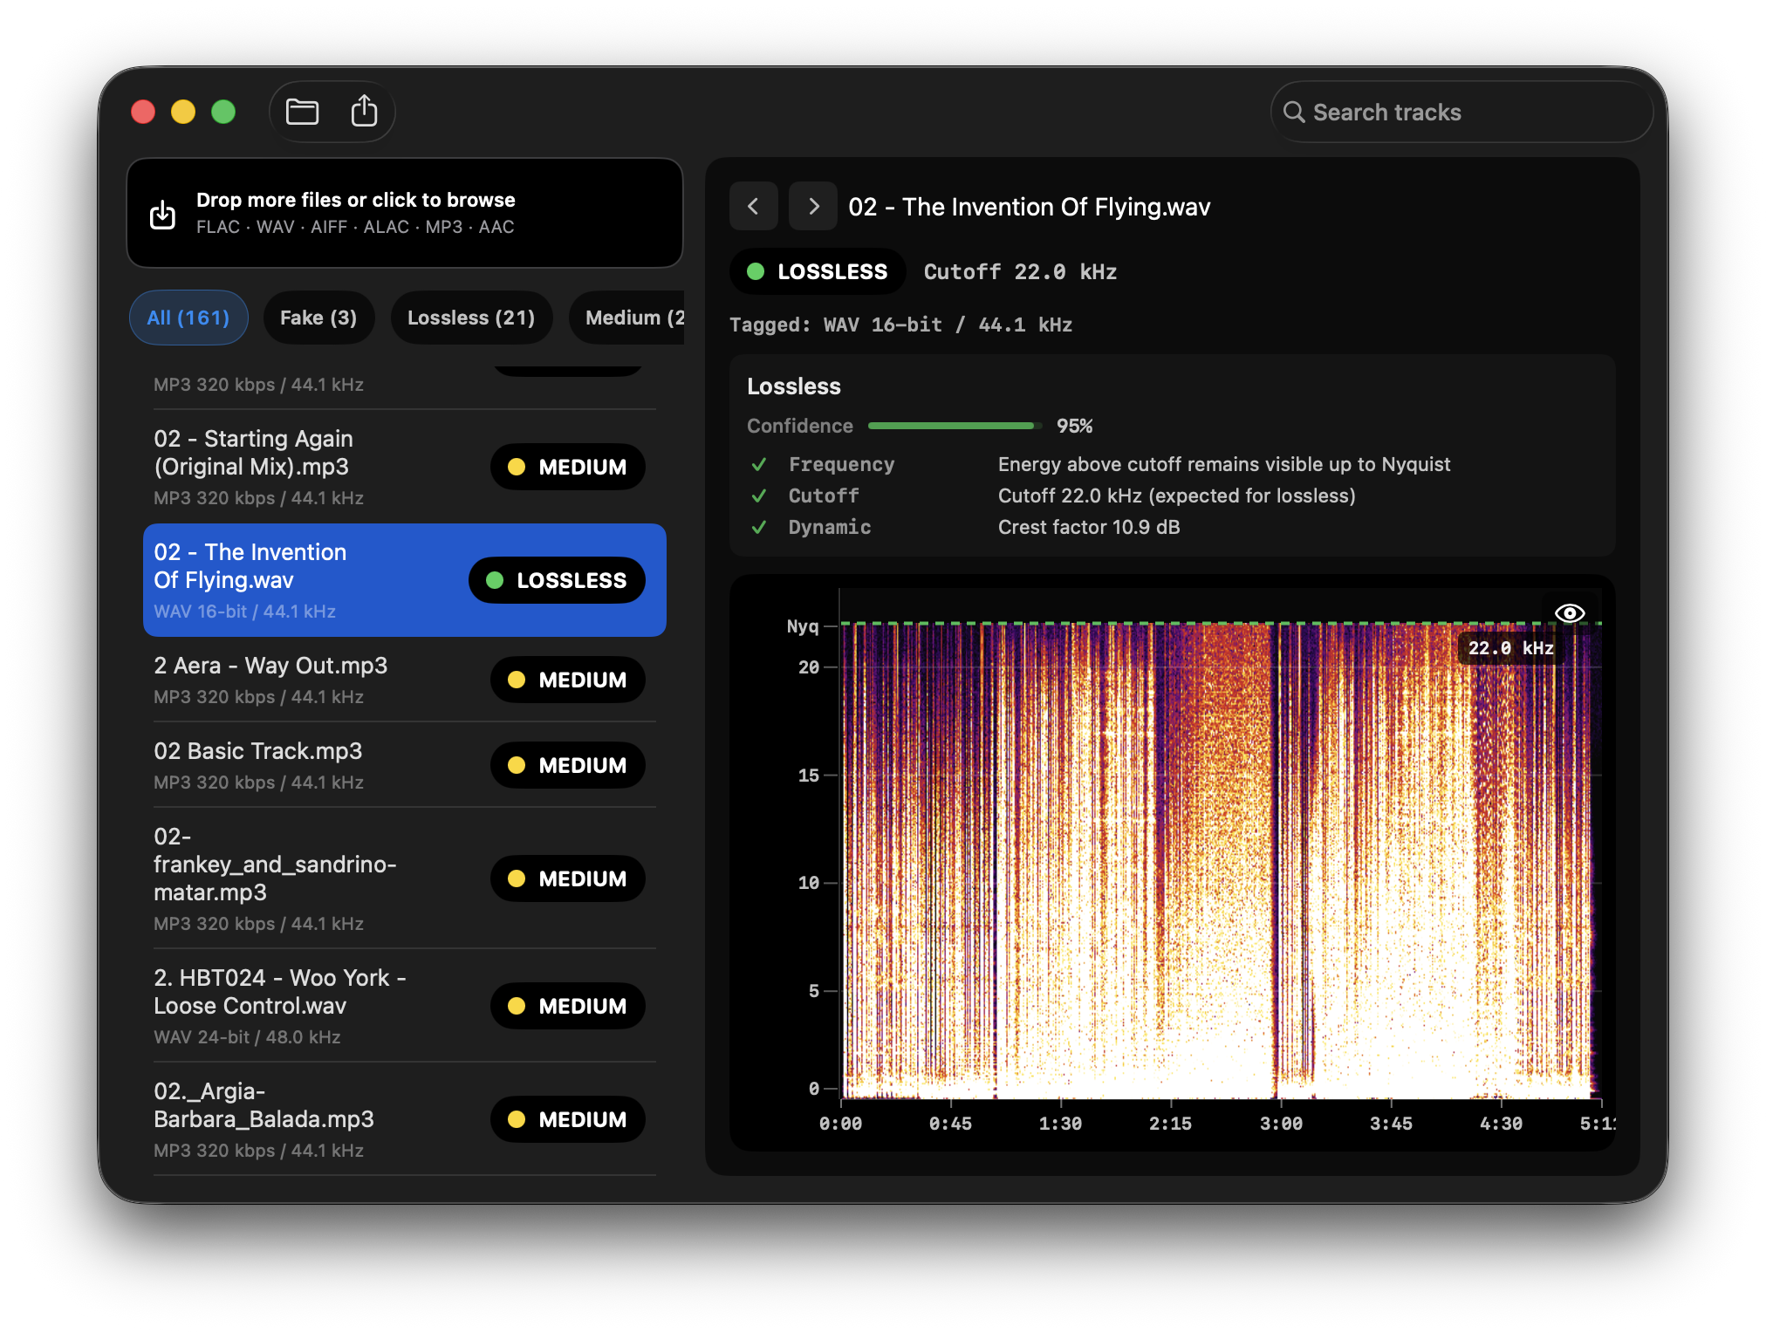Click the LOSSLESS status pill in detail header

click(x=818, y=271)
